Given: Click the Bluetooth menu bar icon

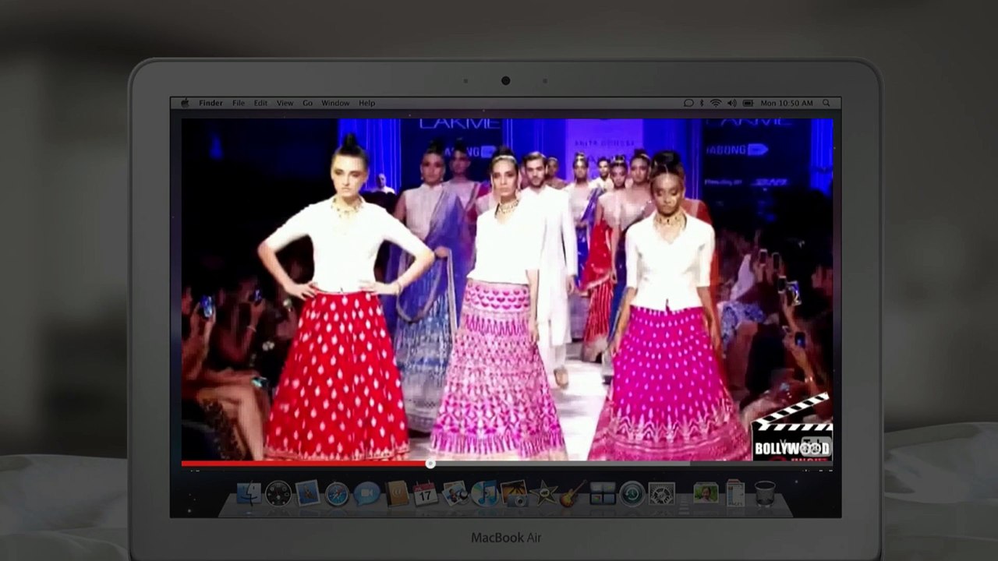Looking at the screenshot, I should [702, 103].
